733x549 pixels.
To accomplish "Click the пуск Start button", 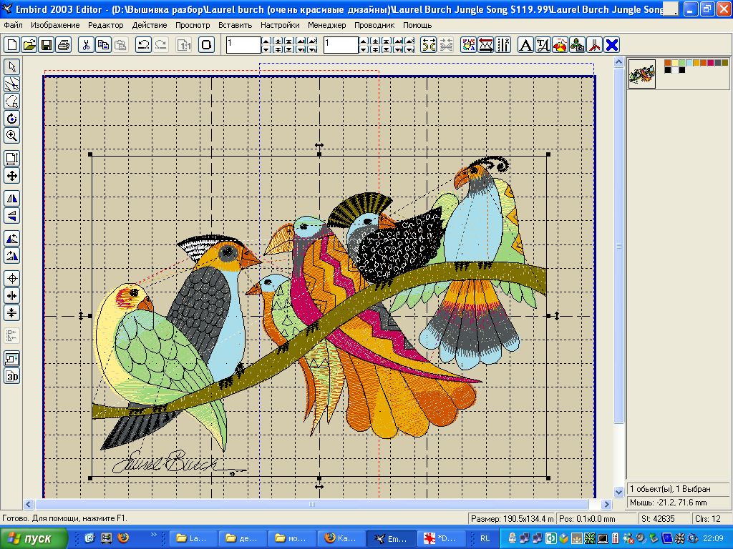I will click(x=34, y=538).
